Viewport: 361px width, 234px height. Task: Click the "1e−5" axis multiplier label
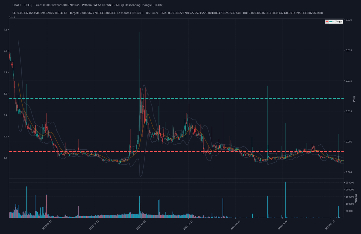tap(12, 17)
